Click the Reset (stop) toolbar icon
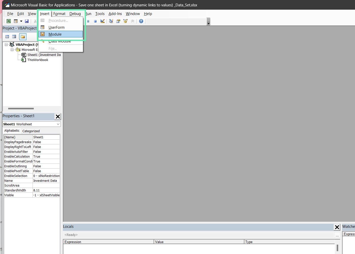Viewport: 355px width, 254px height. point(95,21)
